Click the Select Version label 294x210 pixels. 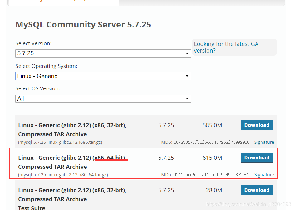pyautogui.click(x=33, y=43)
